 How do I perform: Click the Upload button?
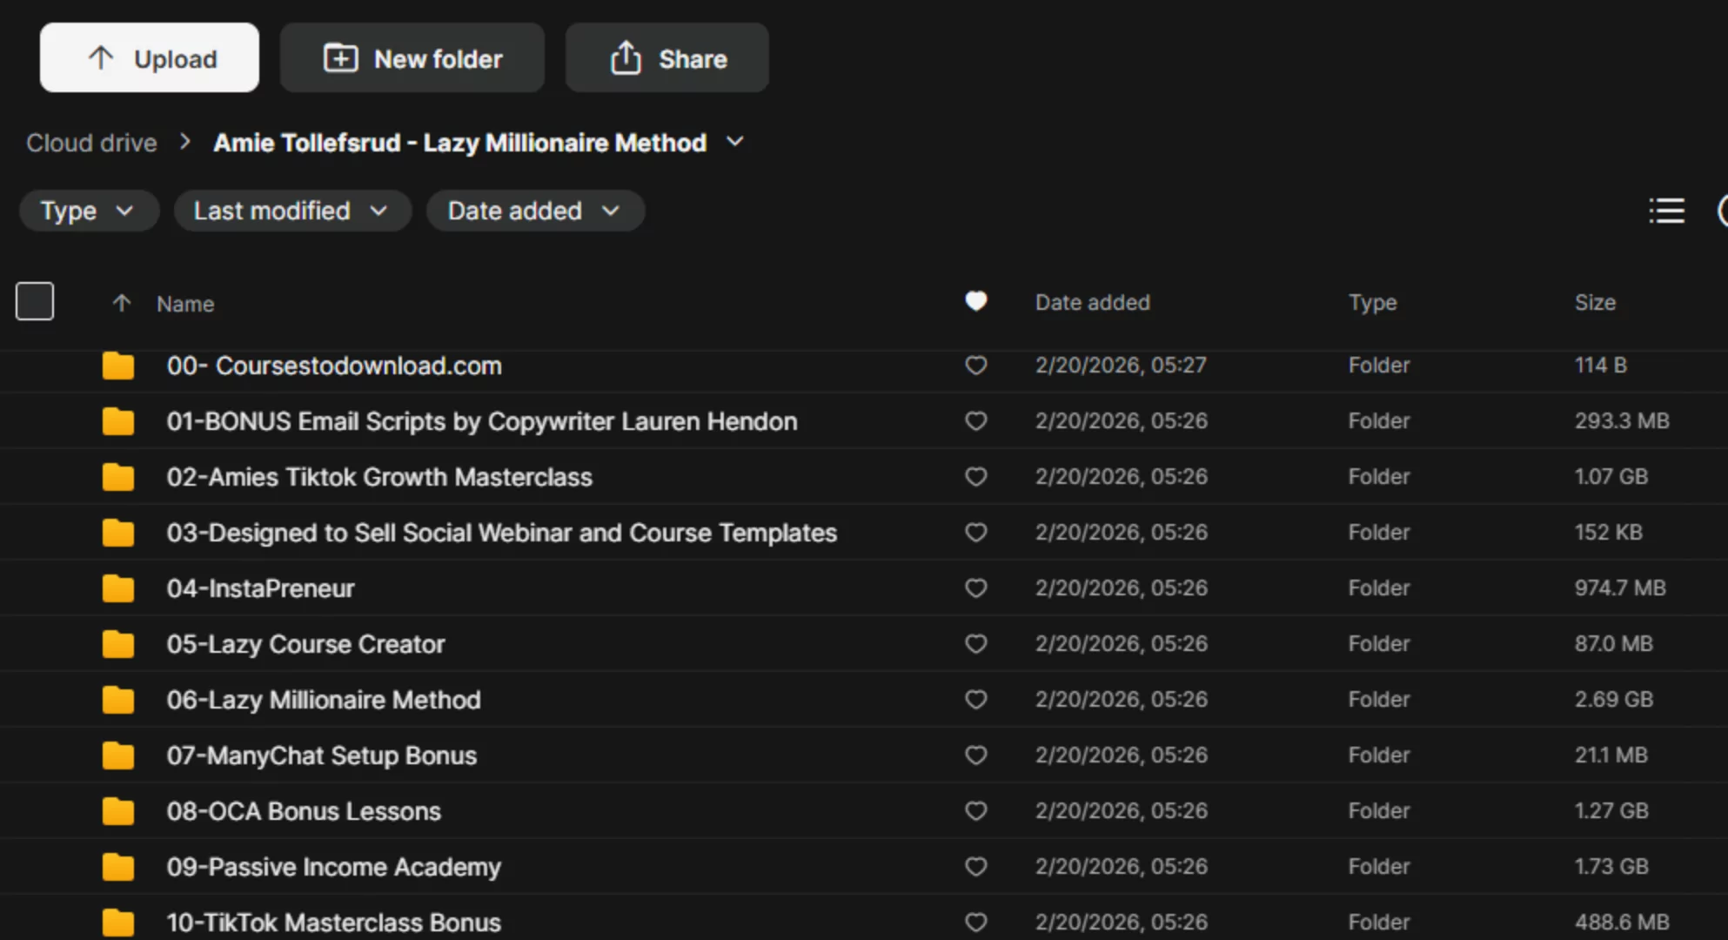click(150, 58)
